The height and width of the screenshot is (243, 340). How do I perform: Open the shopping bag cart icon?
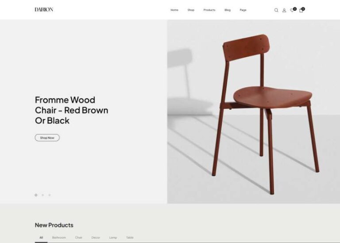(301, 10)
